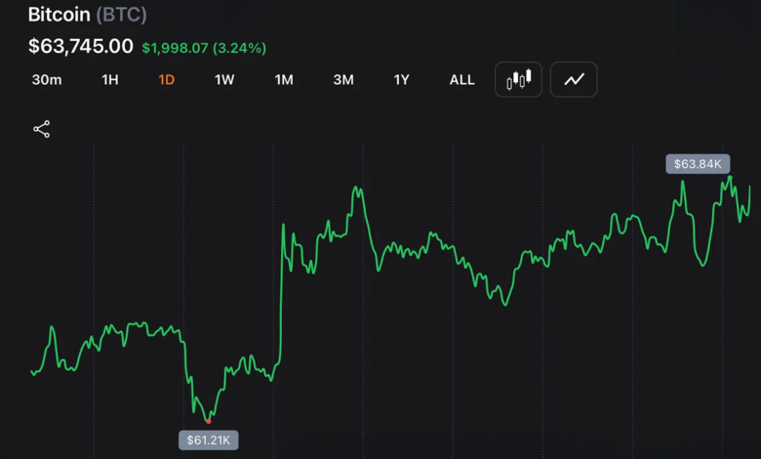Viewport: 761px width, 459px height.
Task: Select the 30m time range
Action: point(47,80)
